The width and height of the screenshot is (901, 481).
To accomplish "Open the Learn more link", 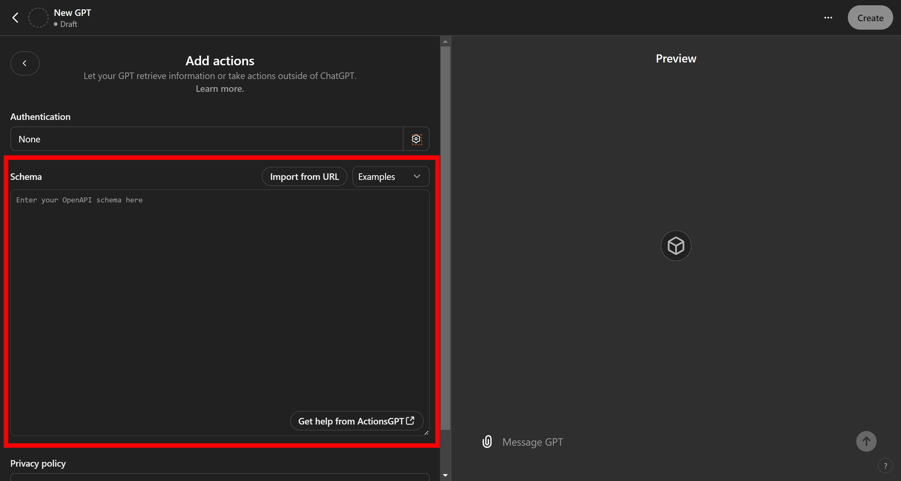I will [x=220, y=89].
